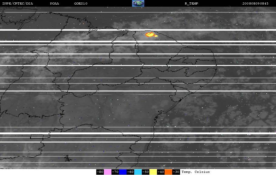Click the -50 legend value
Screen dimensions: 276x175
pyautogui.click(x=145, y=172)
